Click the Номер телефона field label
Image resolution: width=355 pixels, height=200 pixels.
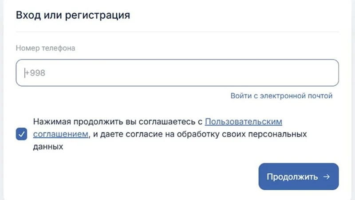(46, 48)
